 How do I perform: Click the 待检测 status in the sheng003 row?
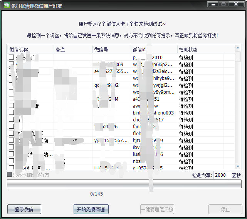click(186, 113)
